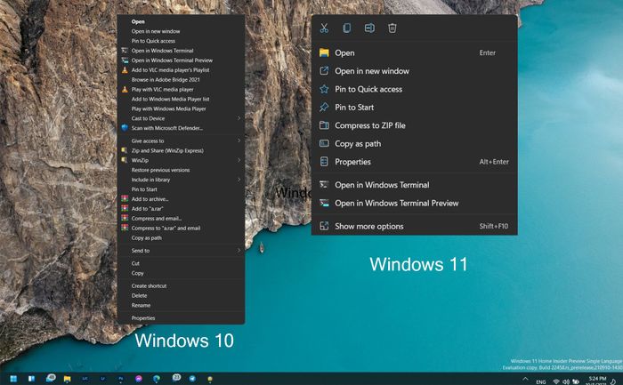Click bold Open in the Windows 10 menu
The image size is (623, 385).
[138, 22]
